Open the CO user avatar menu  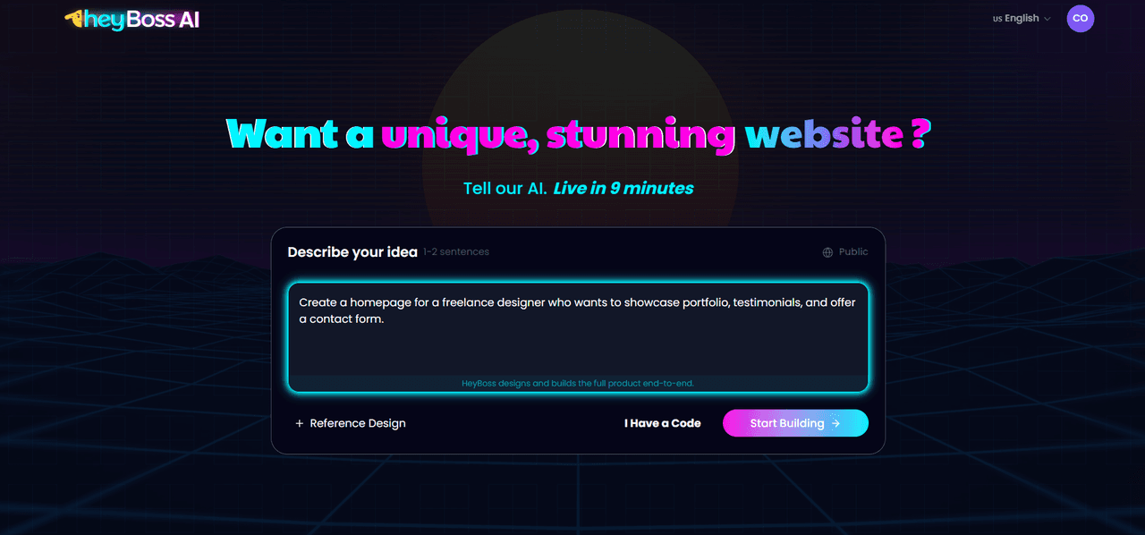coord(1081,18)
